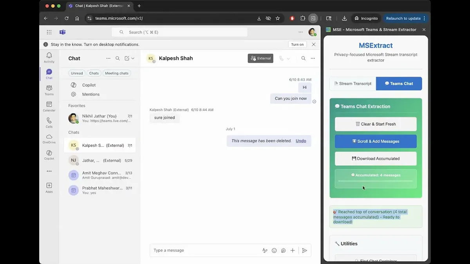Click Scroll & Add Messages button
Viewport: 470px width, 264px height.
(x=376, y=141)
